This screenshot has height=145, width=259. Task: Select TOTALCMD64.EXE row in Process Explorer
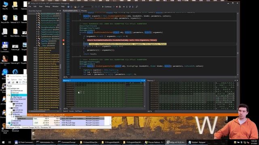(x=17, y=99)
